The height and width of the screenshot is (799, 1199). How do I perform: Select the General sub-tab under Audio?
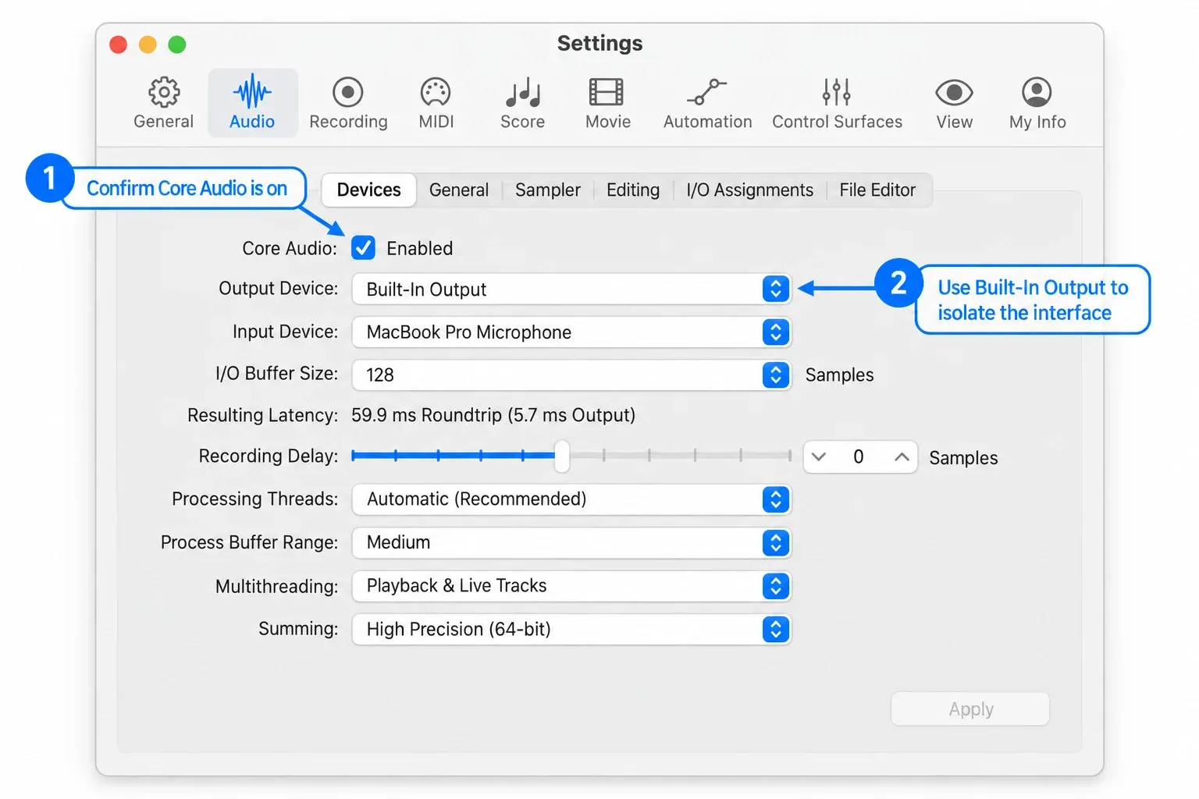tap(459, 190)
